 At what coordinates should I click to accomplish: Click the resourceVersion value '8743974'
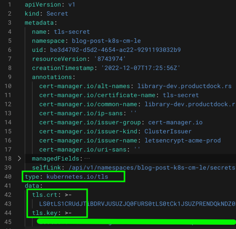pyautogui.click(x=110, y=59)
